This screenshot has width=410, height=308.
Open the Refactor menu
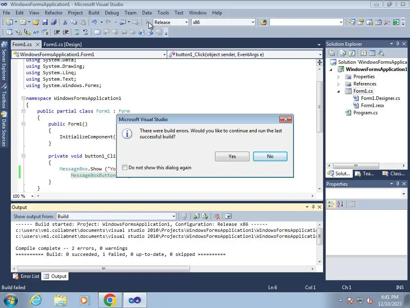pyautogui.click(x=54, y=13)
